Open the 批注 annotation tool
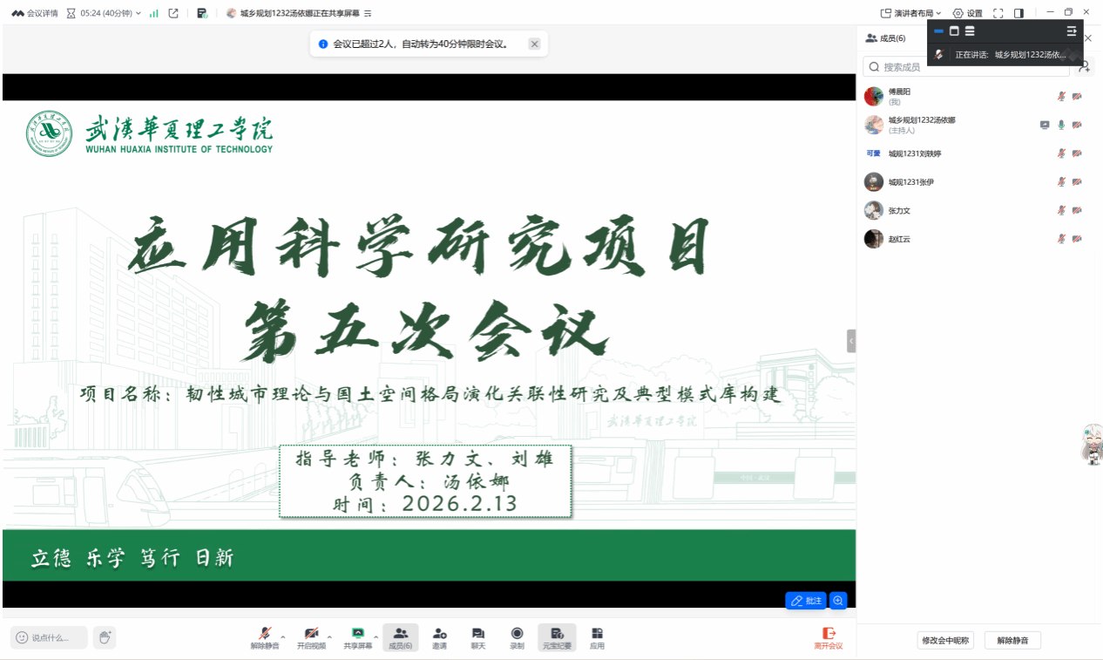This screenshot has height=660, width=1103. point(806,601)
